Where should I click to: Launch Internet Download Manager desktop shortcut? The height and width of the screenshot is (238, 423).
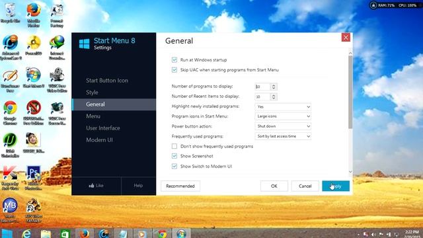coord(57,48)
